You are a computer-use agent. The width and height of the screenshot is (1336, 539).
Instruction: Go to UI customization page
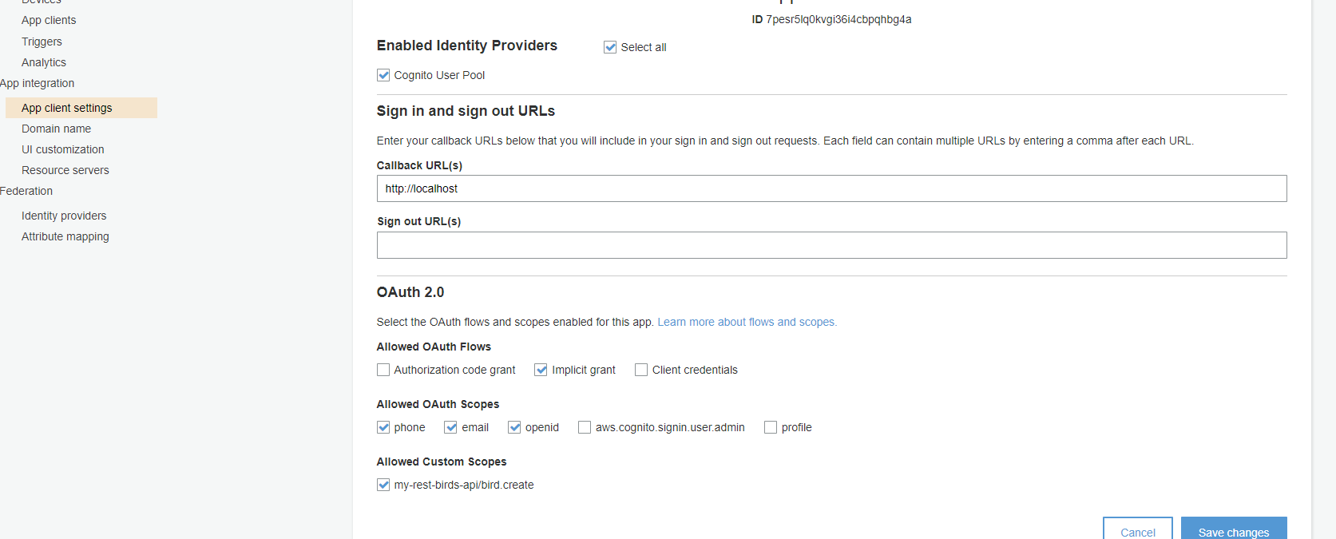(x=63, y=149)
